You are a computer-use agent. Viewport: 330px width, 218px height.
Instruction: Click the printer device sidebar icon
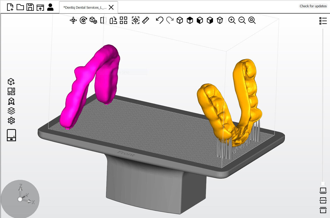(11, 135)
